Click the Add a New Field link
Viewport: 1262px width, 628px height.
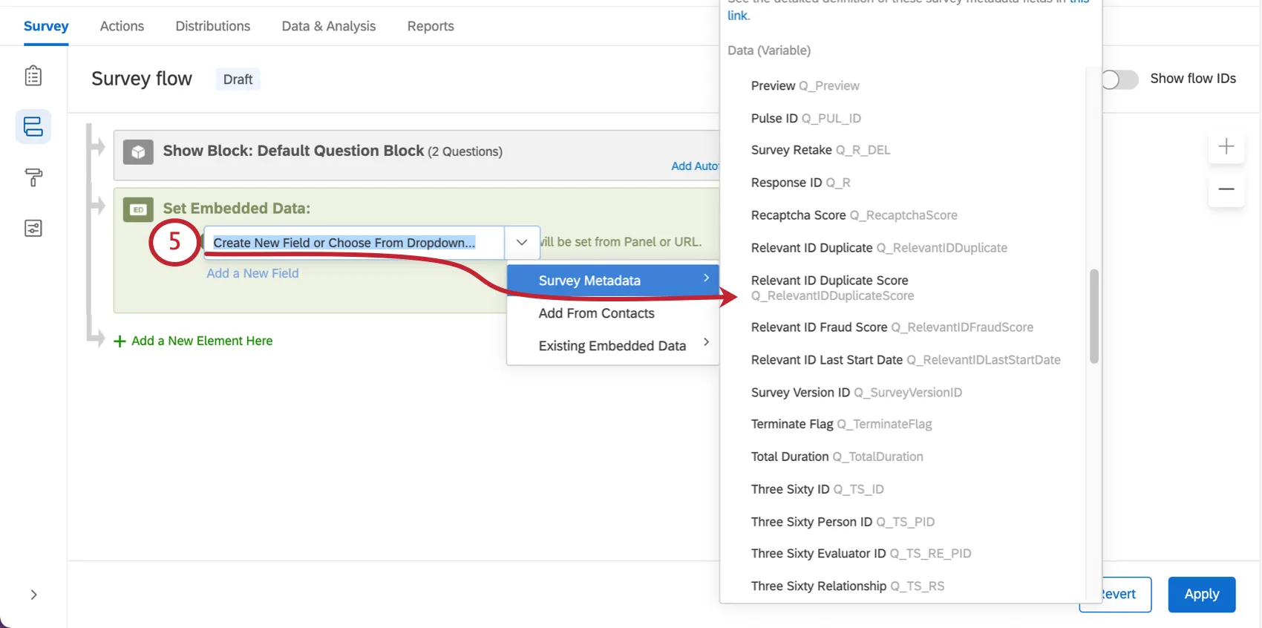pos(252,273)
